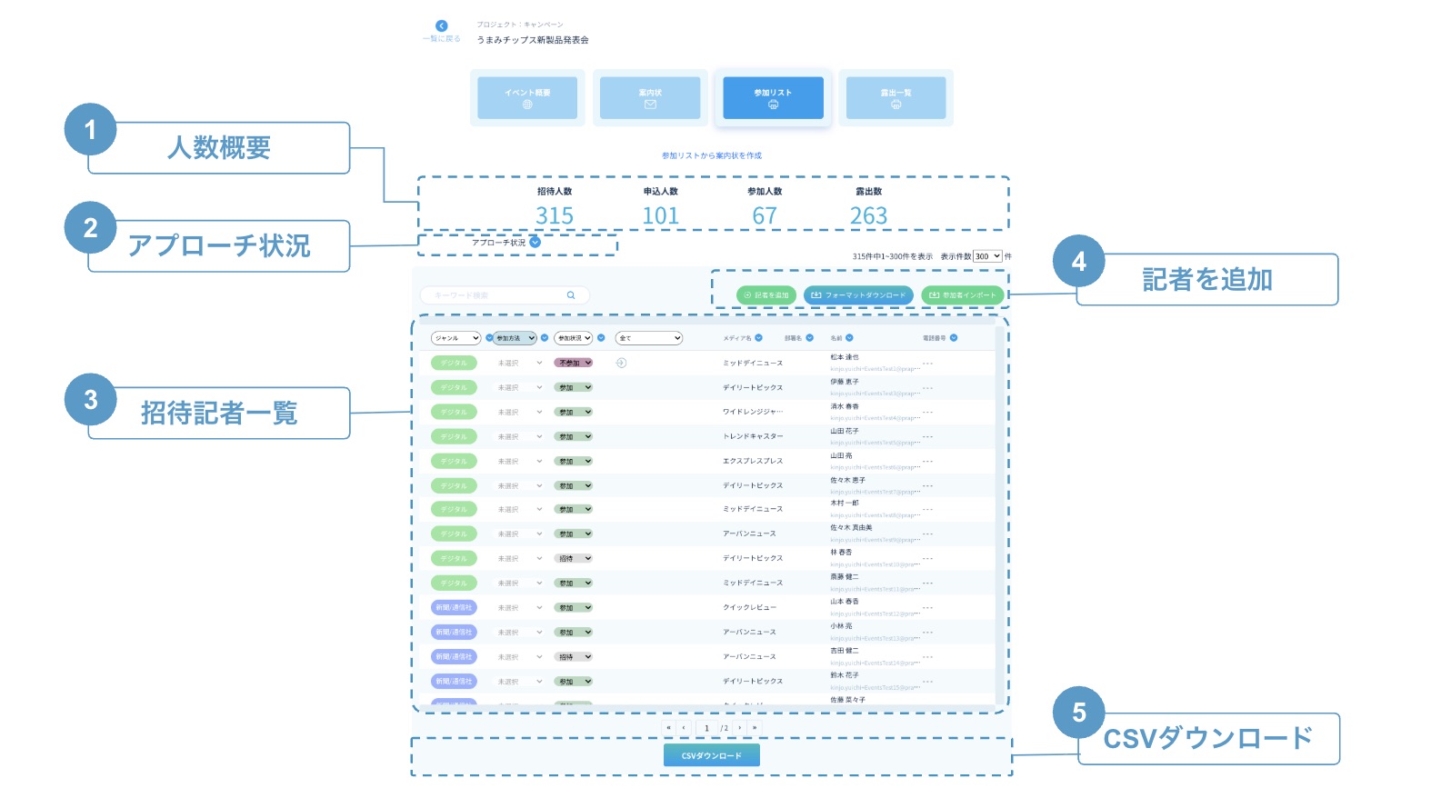Click the 記者を追加 button
Viewport: 1431px width, 798px height.
766,295
